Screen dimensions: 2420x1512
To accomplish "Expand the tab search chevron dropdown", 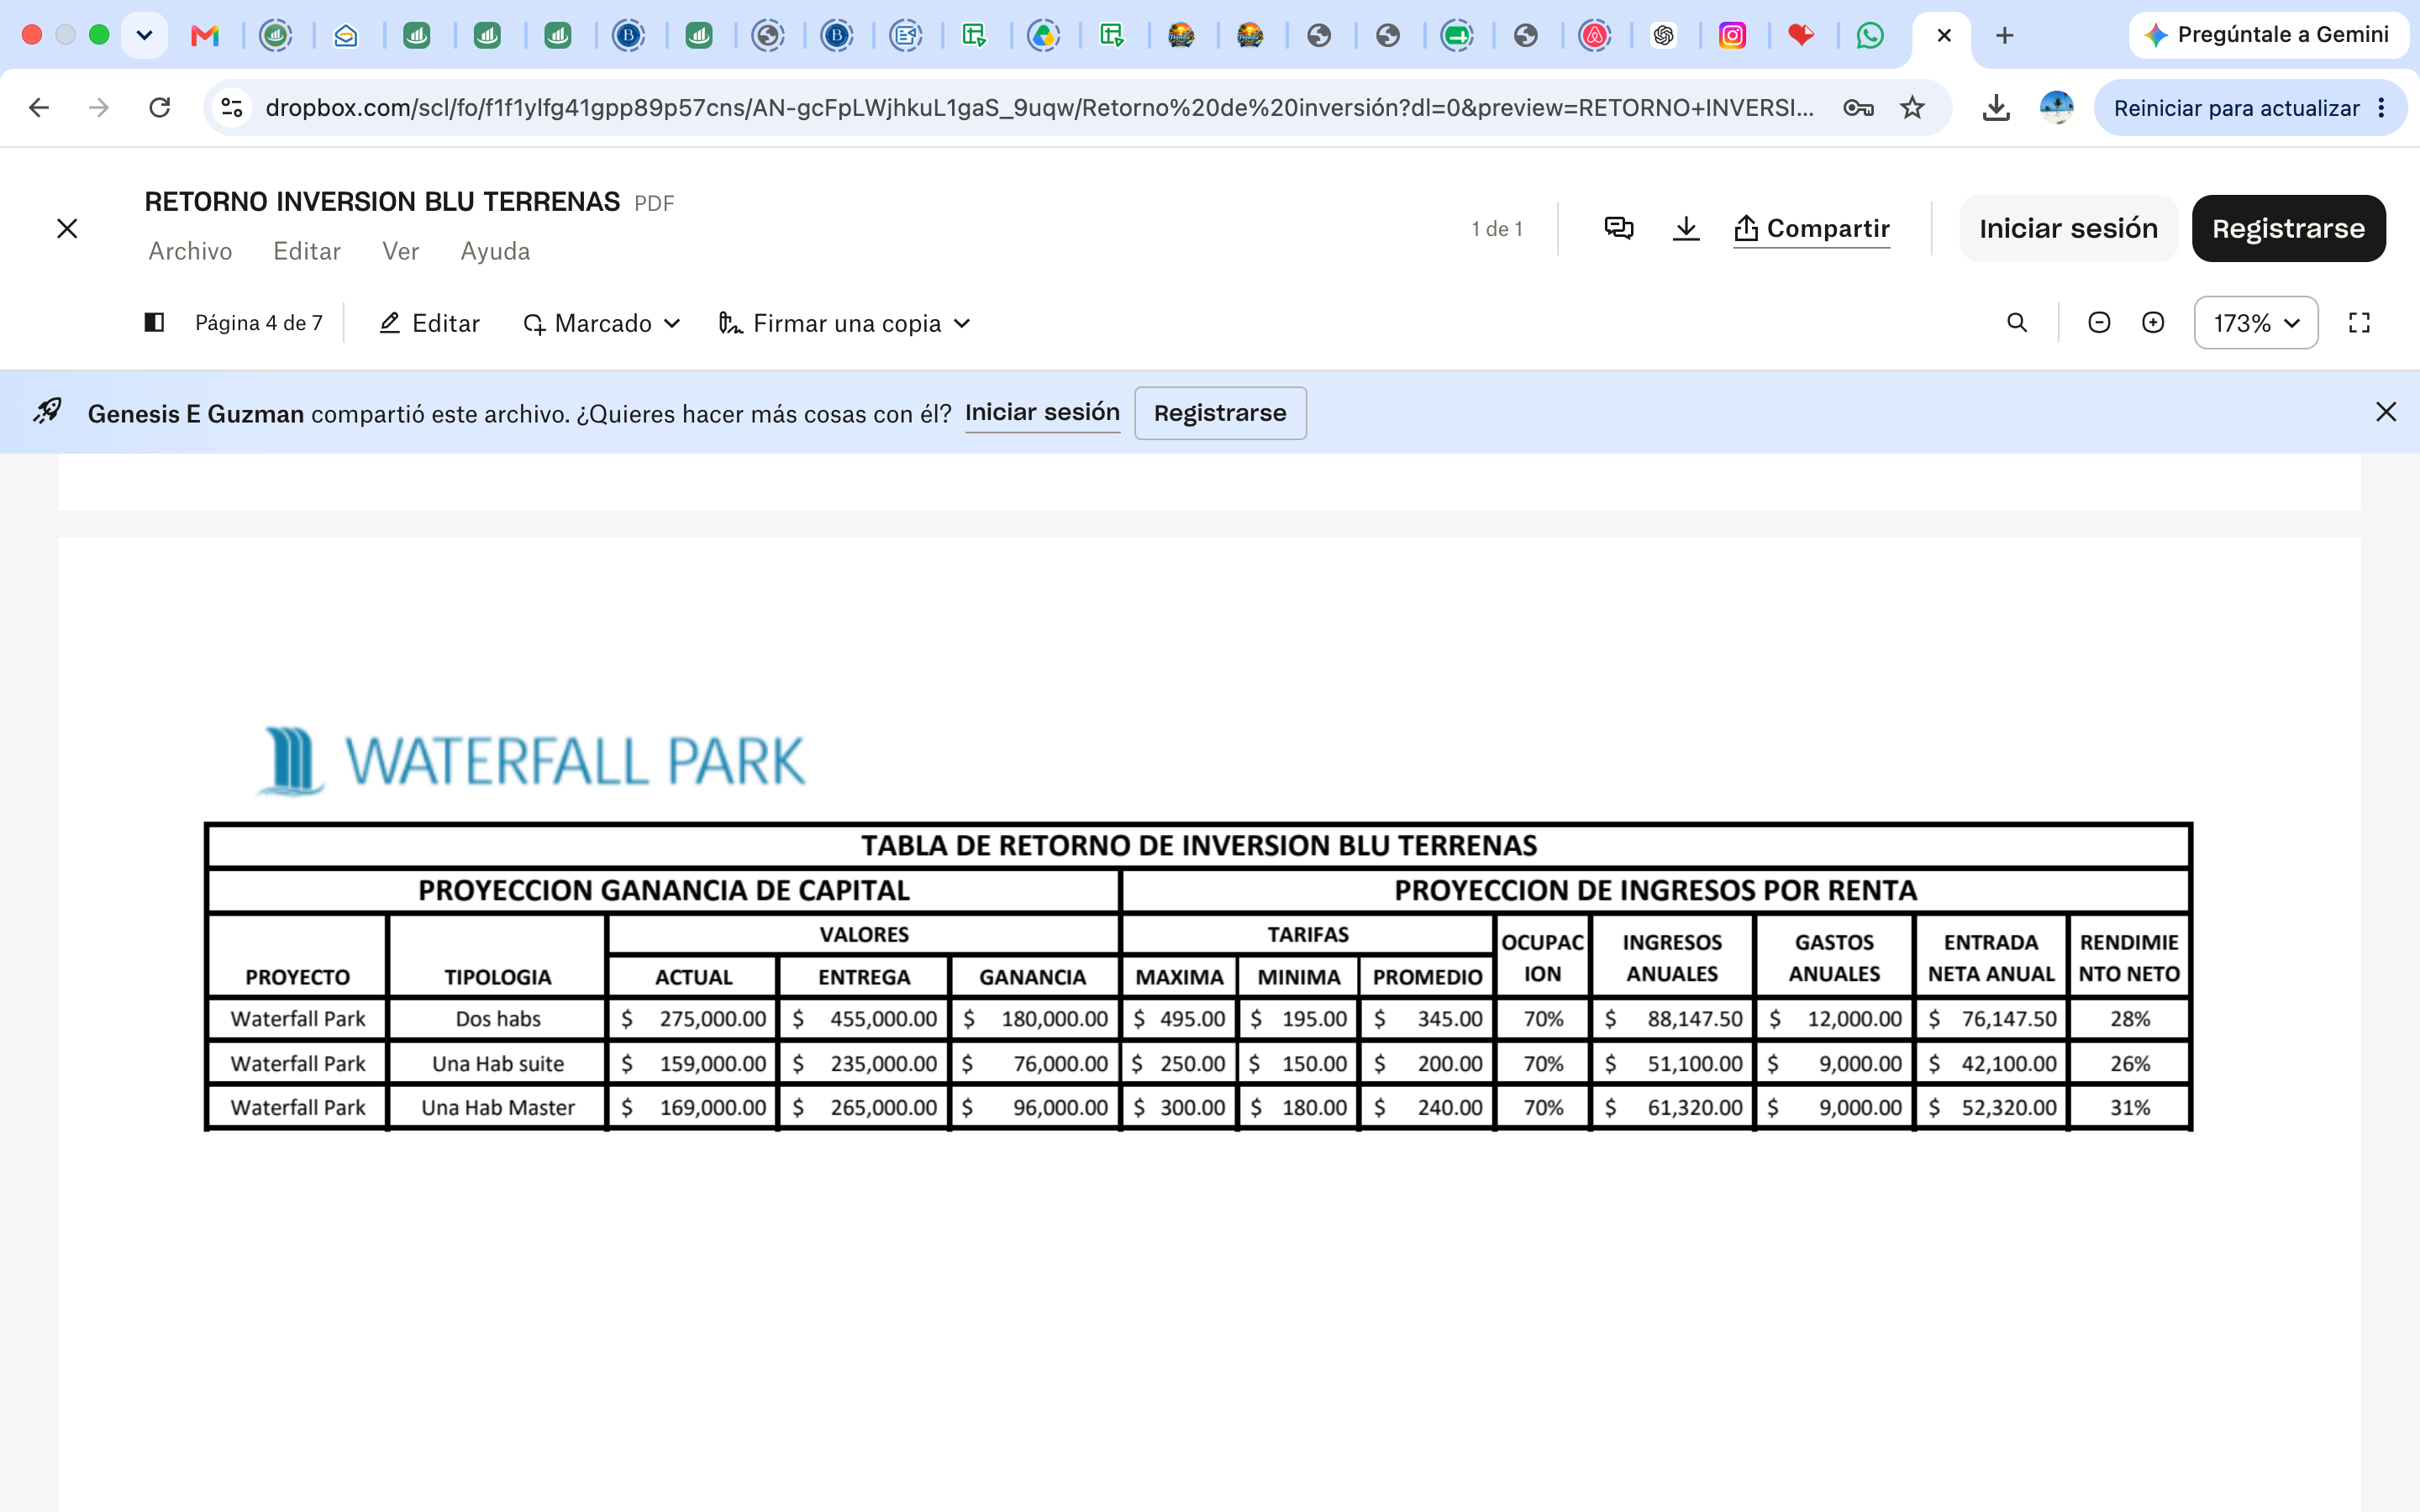I will [x=144, y=36].
